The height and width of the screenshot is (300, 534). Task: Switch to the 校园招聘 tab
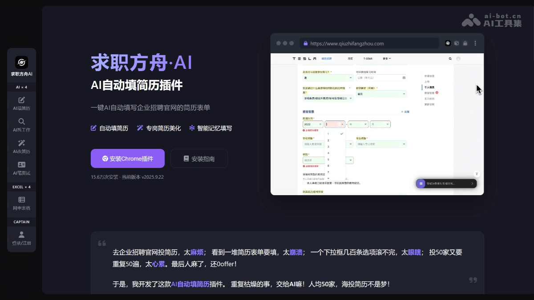coord(327,58)
